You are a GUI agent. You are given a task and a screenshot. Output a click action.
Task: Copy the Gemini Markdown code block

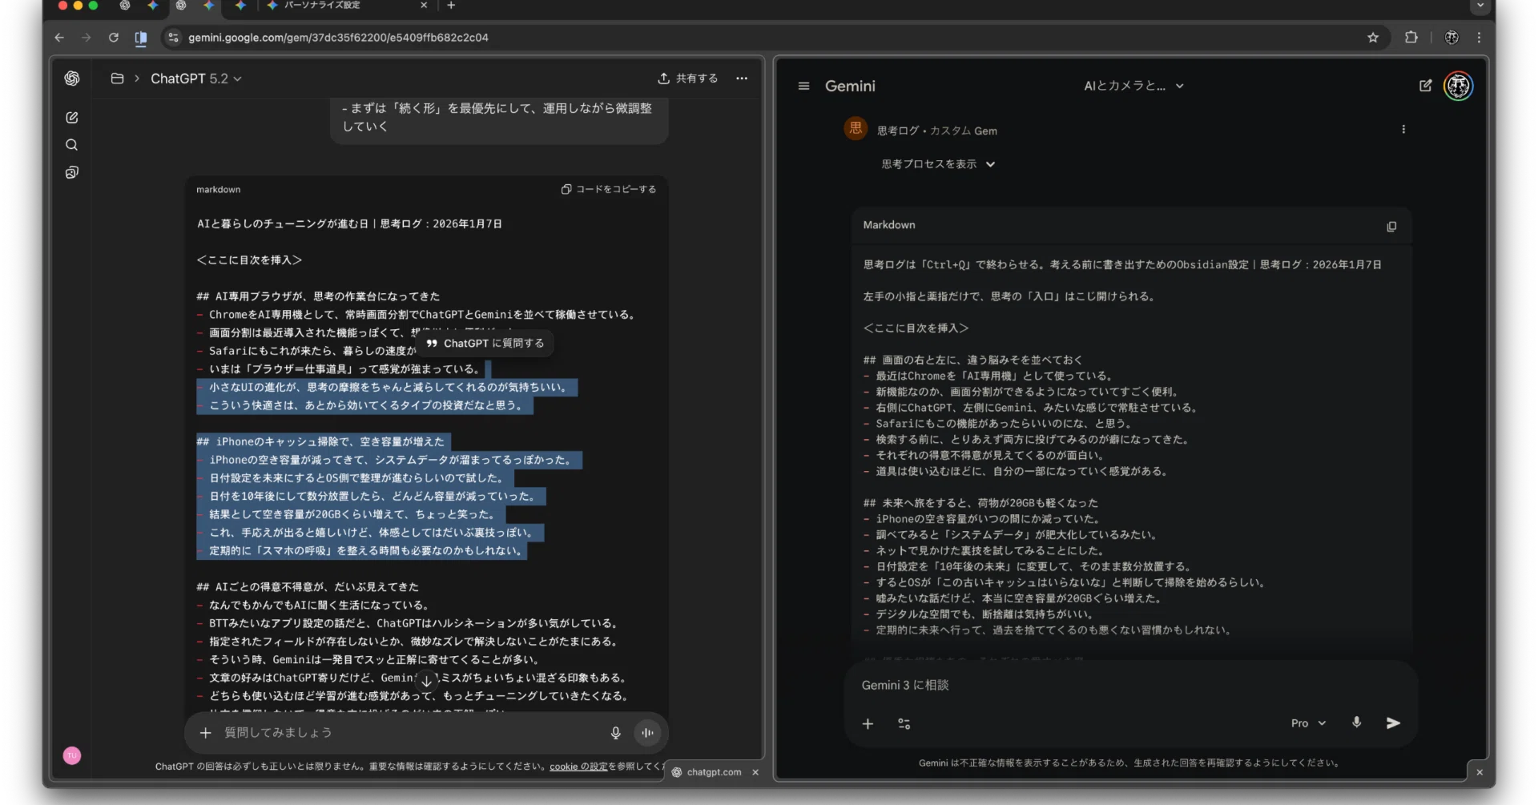pos(1391,227)
